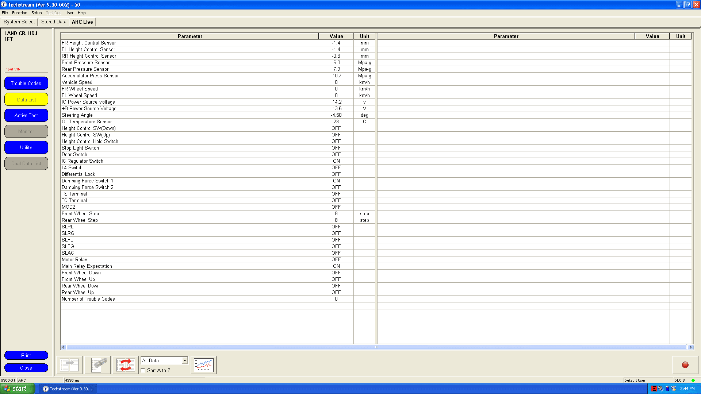Click the battery tray icon
Viewport: 701px width, 394px height.
(x=667, y=389)
